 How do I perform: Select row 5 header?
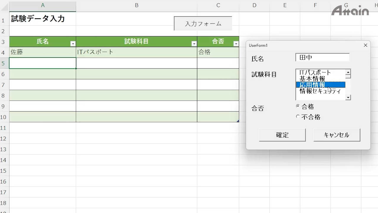4,63
